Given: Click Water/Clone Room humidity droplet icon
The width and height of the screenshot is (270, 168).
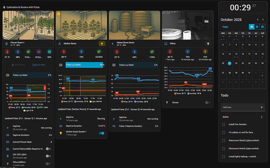Looking at the screenshot, I should [x=135, y=51].
